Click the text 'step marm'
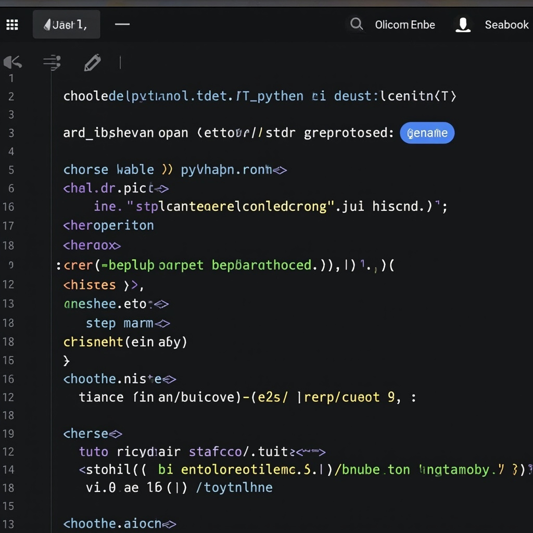 pos(119,323)
